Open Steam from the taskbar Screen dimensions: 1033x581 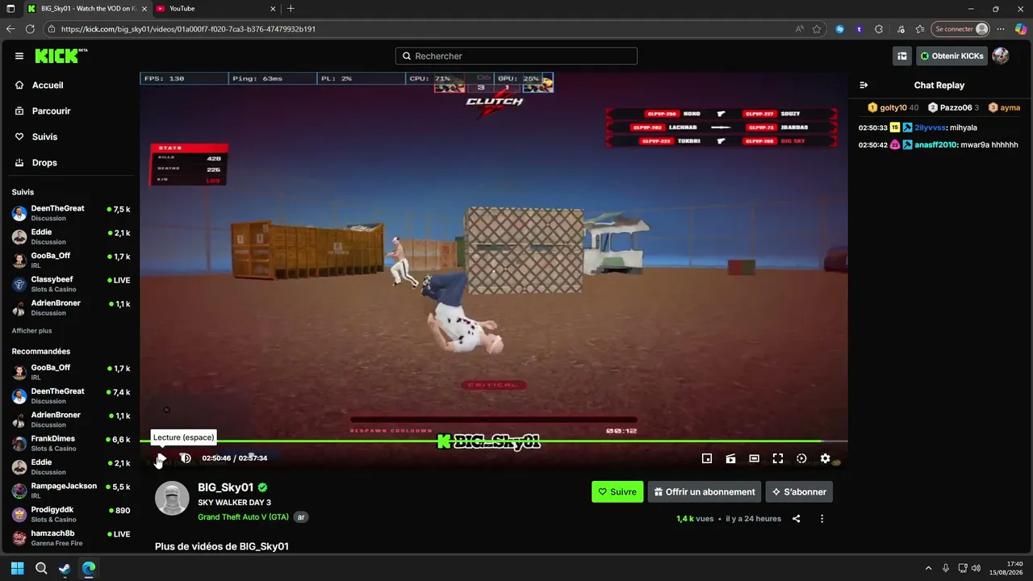(65, 568)
